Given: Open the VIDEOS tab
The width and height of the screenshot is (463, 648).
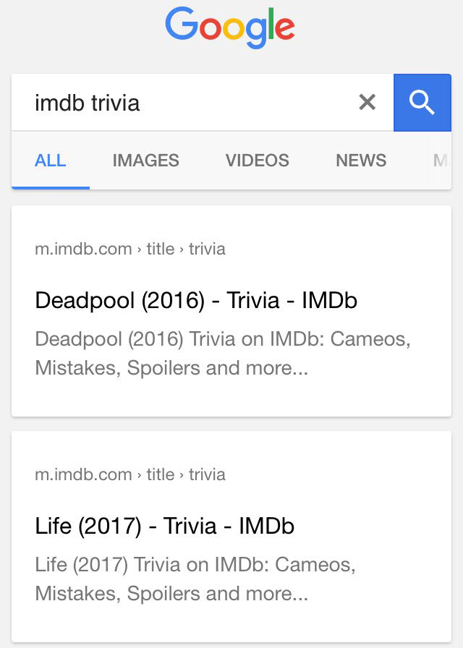Looking at the screenshot, I should (x=257, y=161).
